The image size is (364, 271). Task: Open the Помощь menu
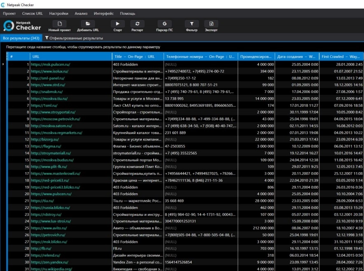click(x=128, y=14)
